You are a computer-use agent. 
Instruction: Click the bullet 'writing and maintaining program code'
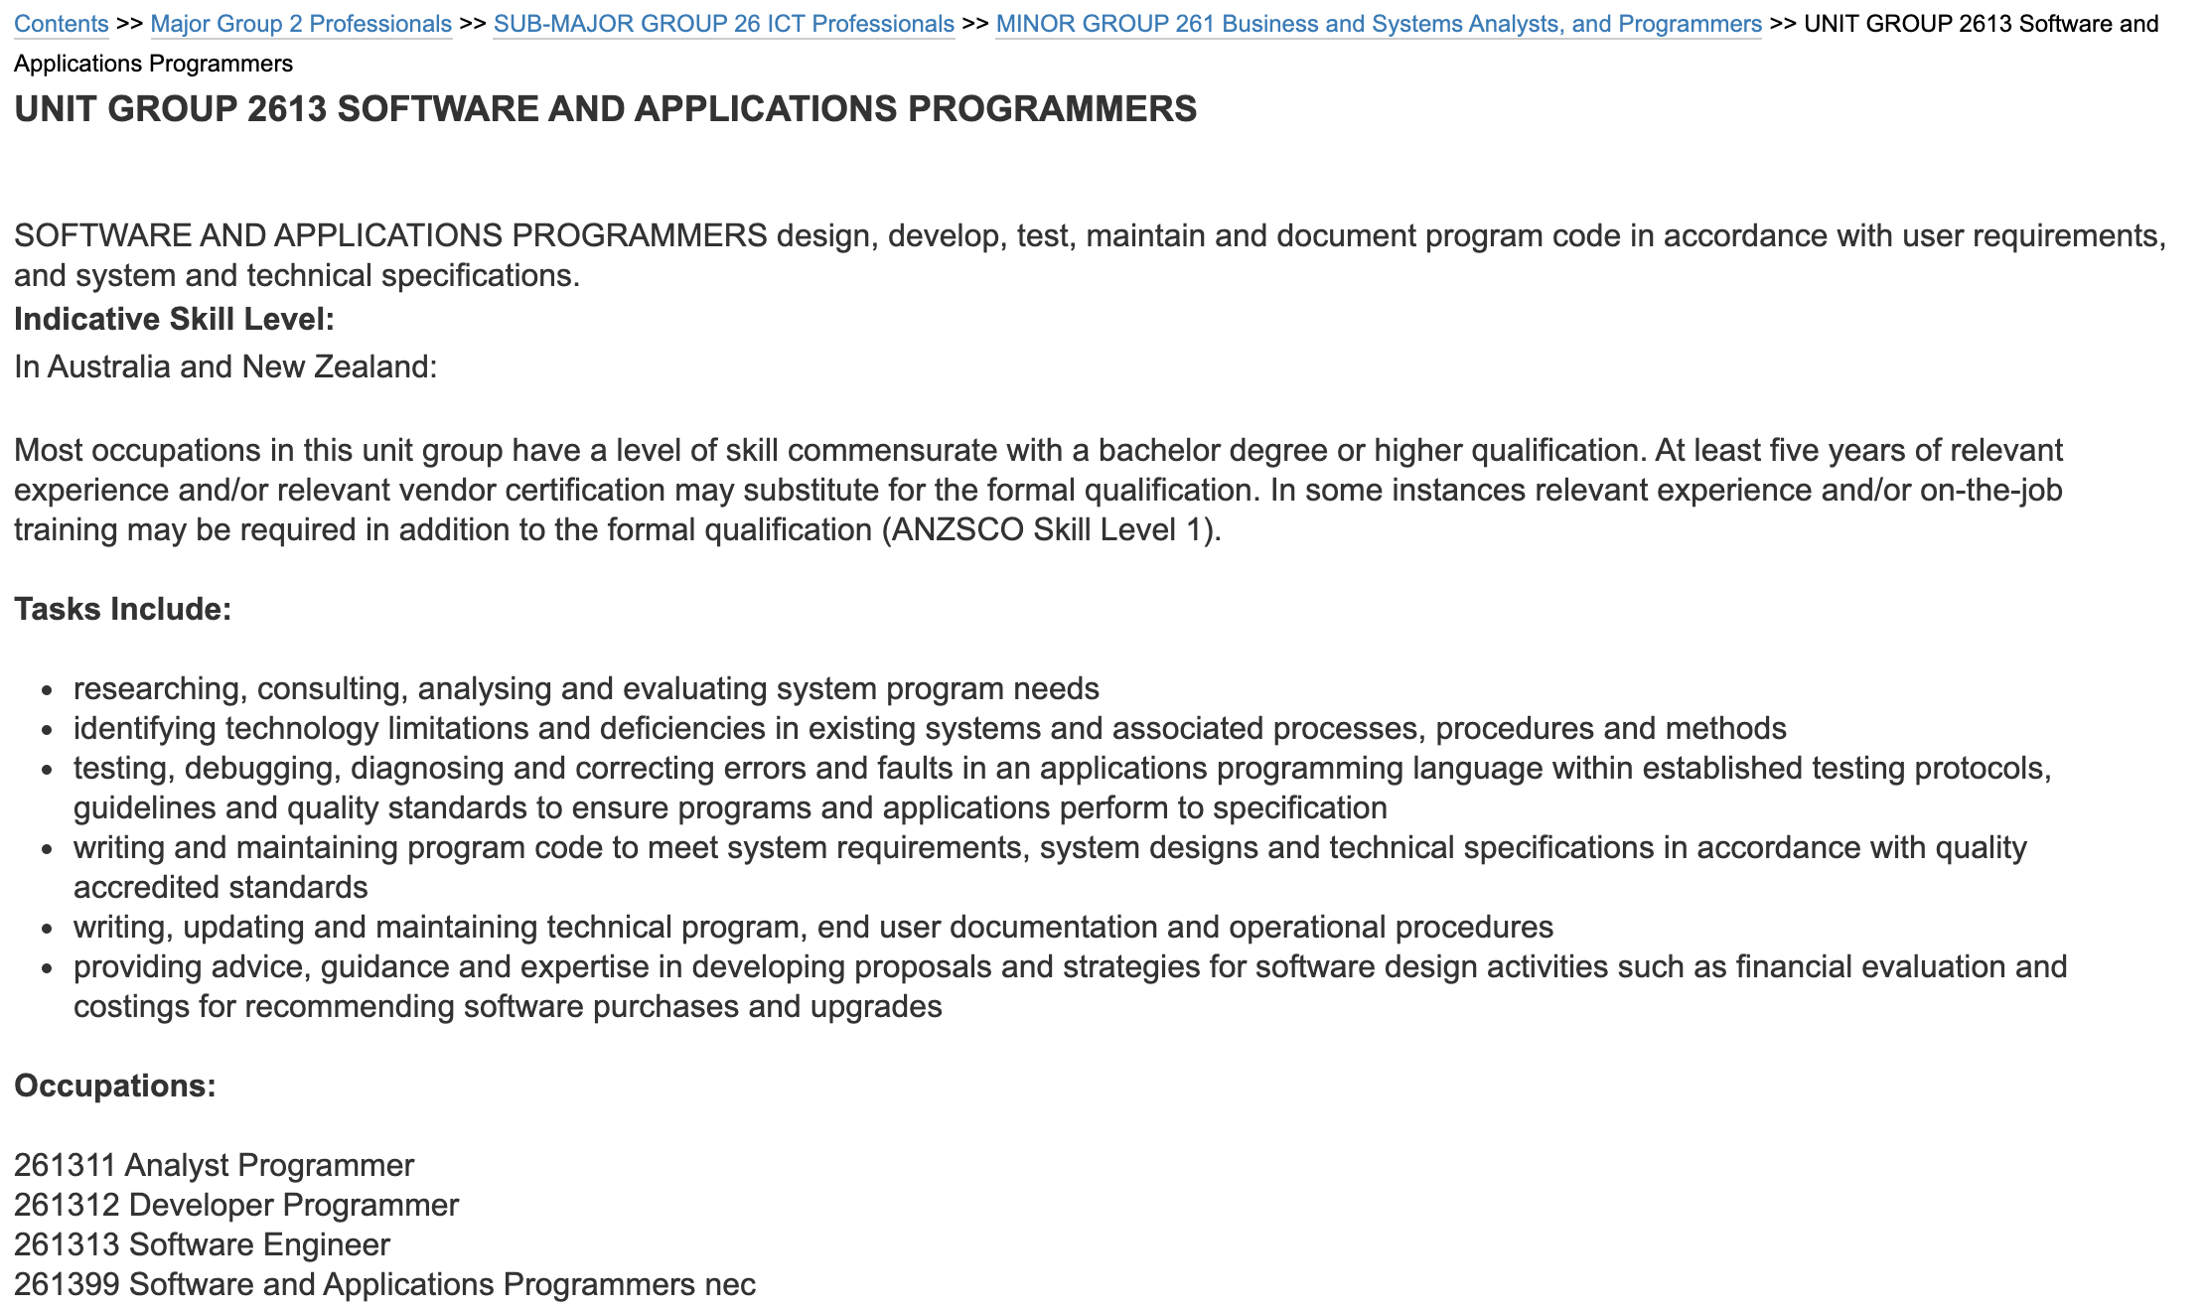[x=1050, y=867]
